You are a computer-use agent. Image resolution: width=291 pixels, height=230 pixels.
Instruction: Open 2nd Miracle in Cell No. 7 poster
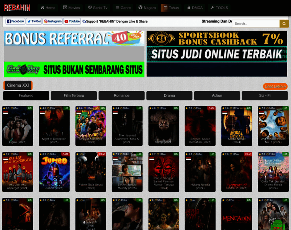click(x=273, y=126)
